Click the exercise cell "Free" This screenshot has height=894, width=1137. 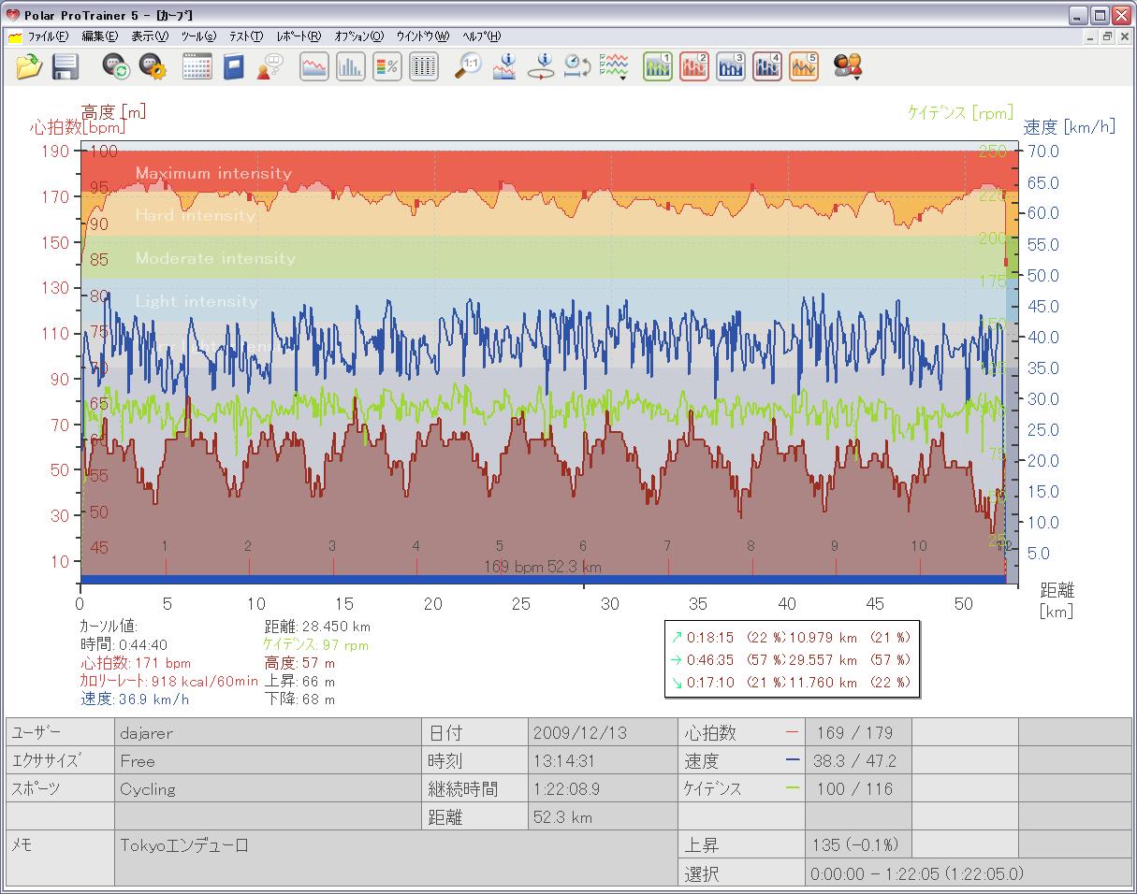click(x=269, y=760)
